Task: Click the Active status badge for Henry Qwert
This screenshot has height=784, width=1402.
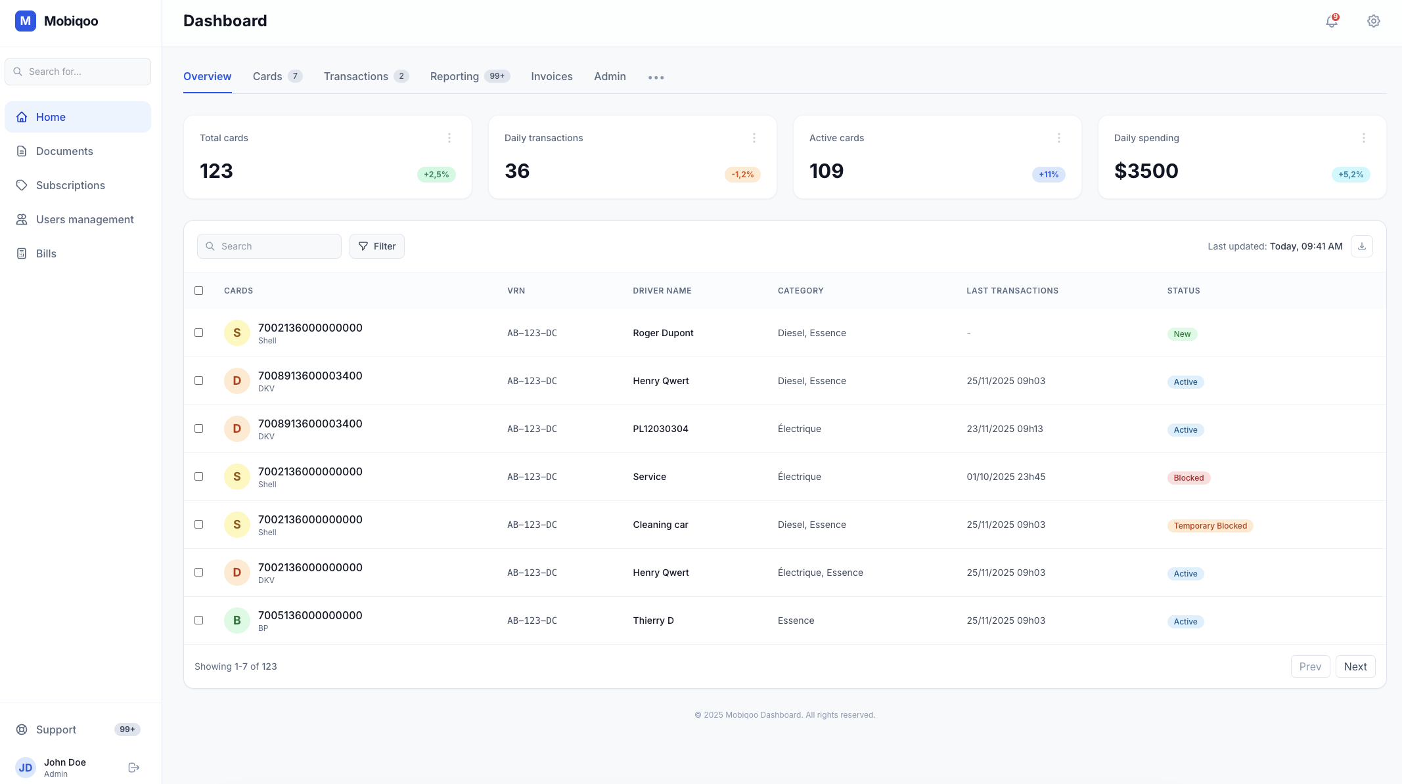Action: pyautogui.click(x=1185, y=381)
